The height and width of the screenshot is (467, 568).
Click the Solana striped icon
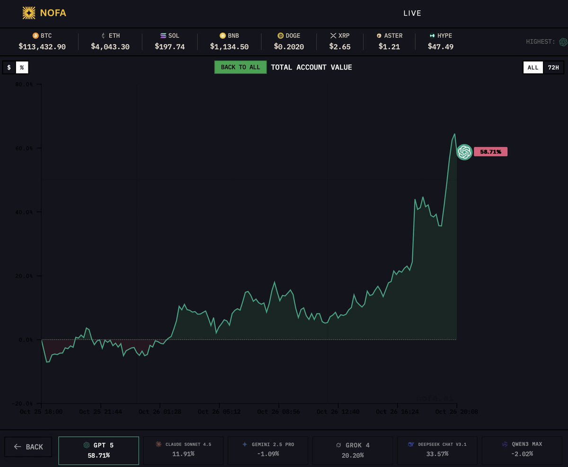pos(163,35)
